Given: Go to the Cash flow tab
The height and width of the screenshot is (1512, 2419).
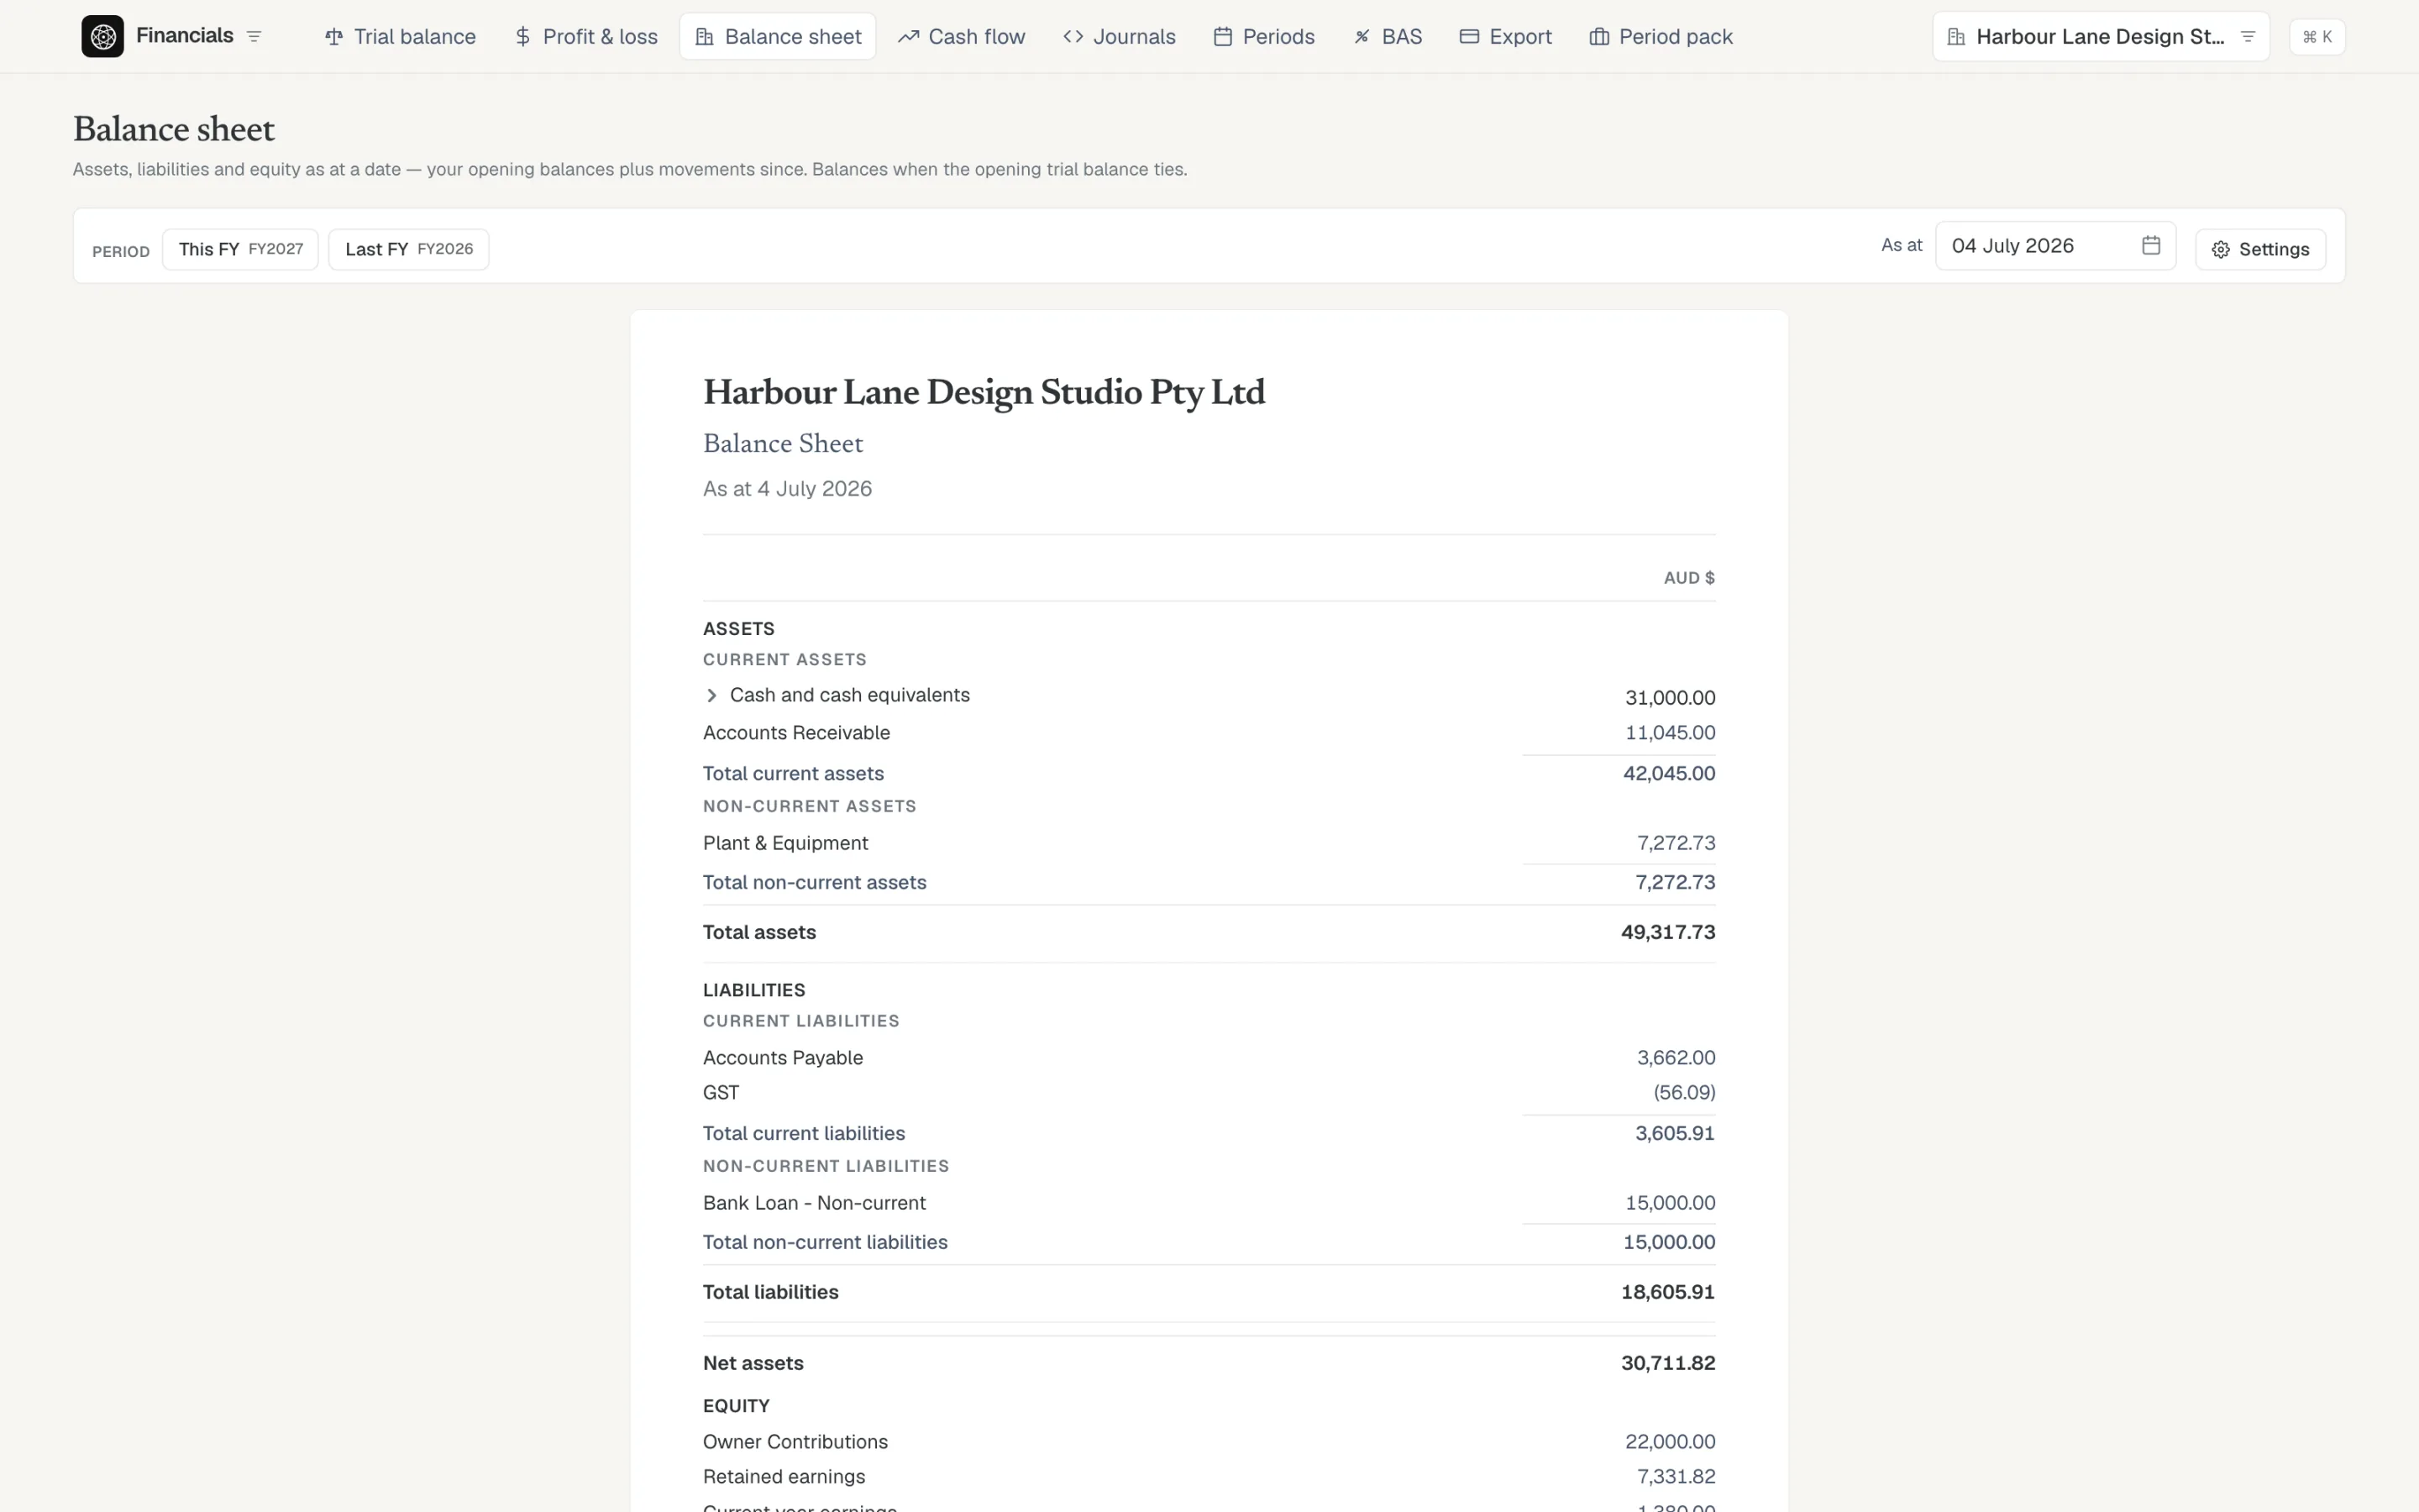Looking at the screenshot, I should [962, 37].
